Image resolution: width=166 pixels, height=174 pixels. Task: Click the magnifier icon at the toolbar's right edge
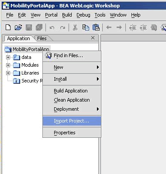click(163, 27)
